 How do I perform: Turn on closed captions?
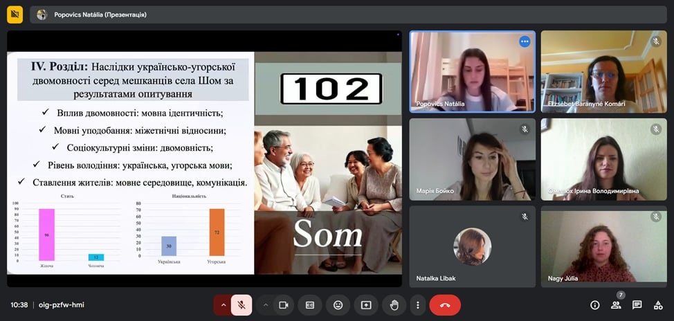(310, 305)
